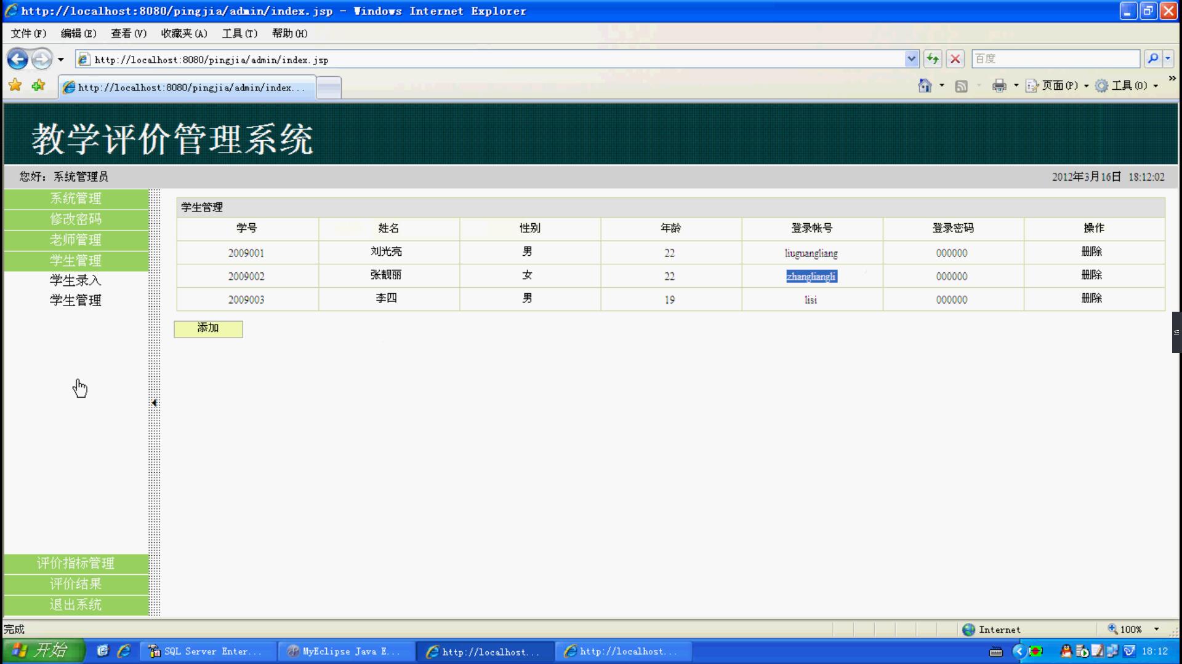Open the Favorites Center star icon
The width and height of the screenshot is (1182, 664).
pyautogui.click(x=15, y=85)
